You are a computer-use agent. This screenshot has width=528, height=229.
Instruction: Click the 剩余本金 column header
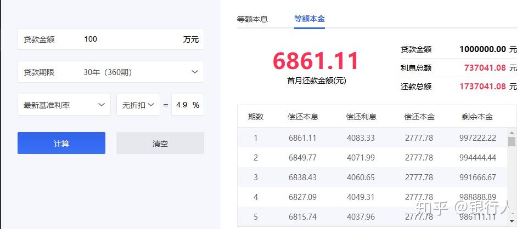coord(478,117)
